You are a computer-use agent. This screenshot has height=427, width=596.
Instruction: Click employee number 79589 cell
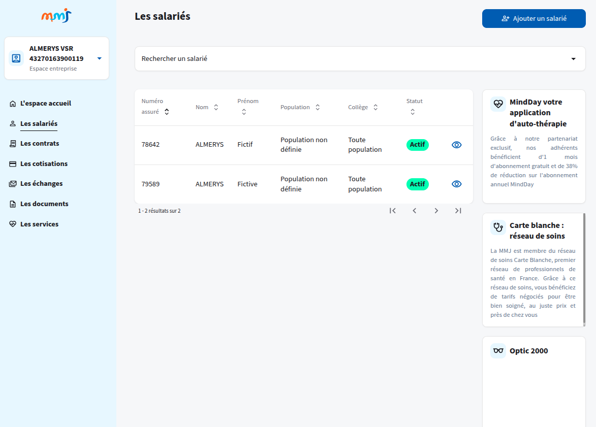tap(150, 184)
